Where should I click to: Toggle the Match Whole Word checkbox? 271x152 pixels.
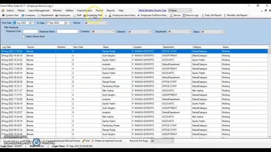24,37
